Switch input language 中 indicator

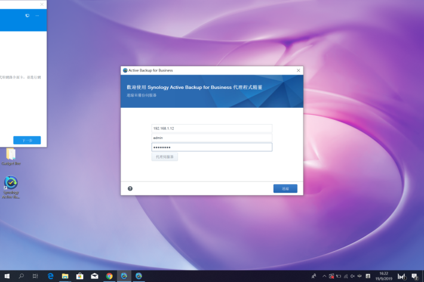click(x=360, y=276)
